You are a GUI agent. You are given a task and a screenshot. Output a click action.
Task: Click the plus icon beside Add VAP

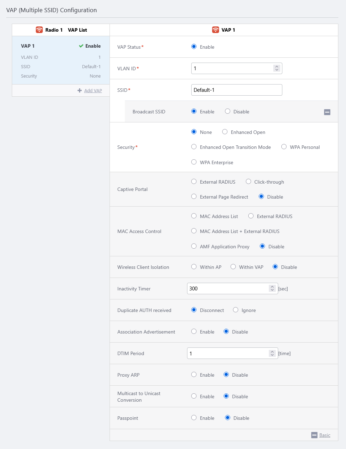tap(80, 90)
